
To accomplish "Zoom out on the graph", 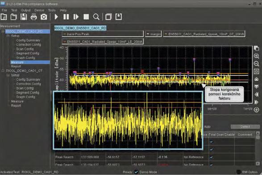I will pyautogui.click(x=257, y=64).
